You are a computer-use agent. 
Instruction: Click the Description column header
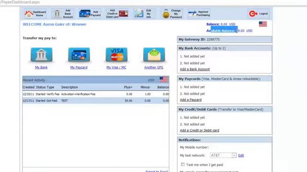(70, 87)
